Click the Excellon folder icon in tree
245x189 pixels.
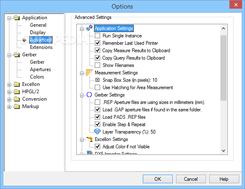coord(17,84)
